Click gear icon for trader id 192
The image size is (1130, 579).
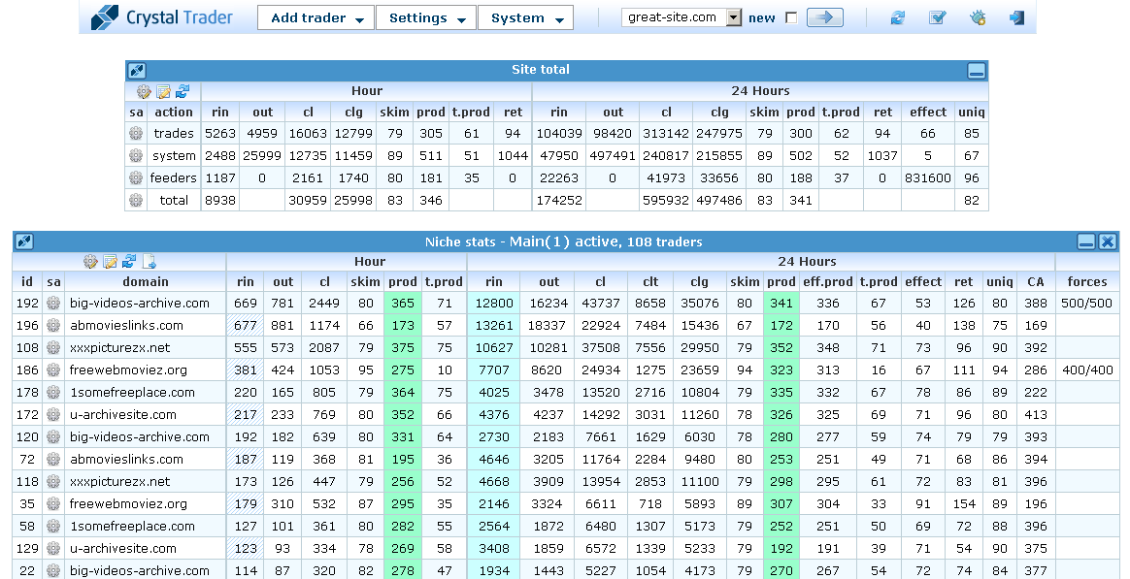coord(53,304)
